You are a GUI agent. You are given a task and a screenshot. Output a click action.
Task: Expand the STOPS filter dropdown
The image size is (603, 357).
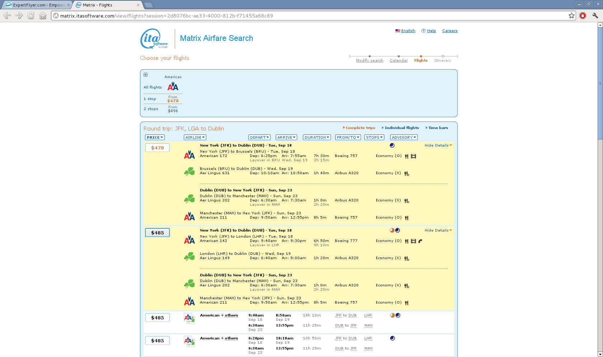point(374,138)
